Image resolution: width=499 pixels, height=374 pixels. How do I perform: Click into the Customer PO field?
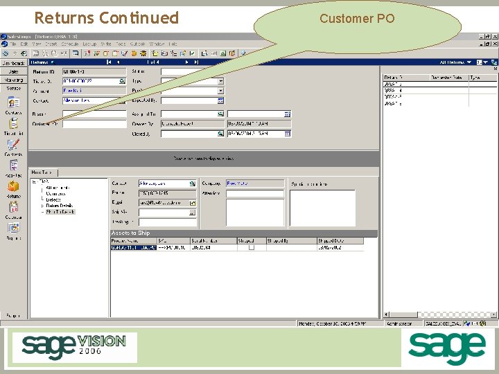coord(94,124)
